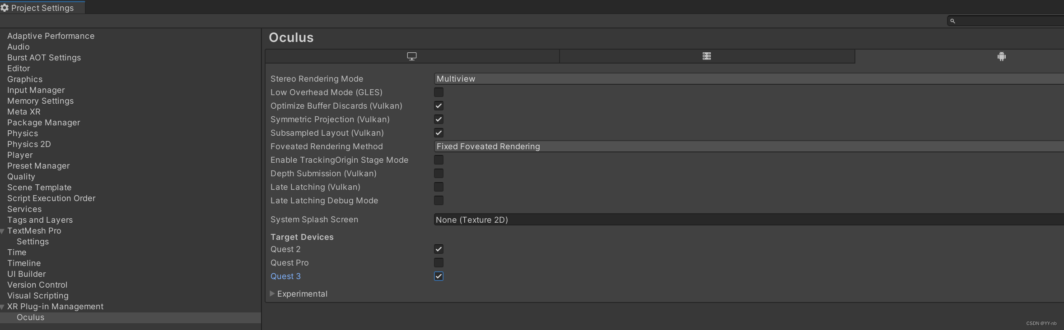Open TextMesh Pro Settings subitem
This screenshot has width=1064, height=330.
click(33, 242)
